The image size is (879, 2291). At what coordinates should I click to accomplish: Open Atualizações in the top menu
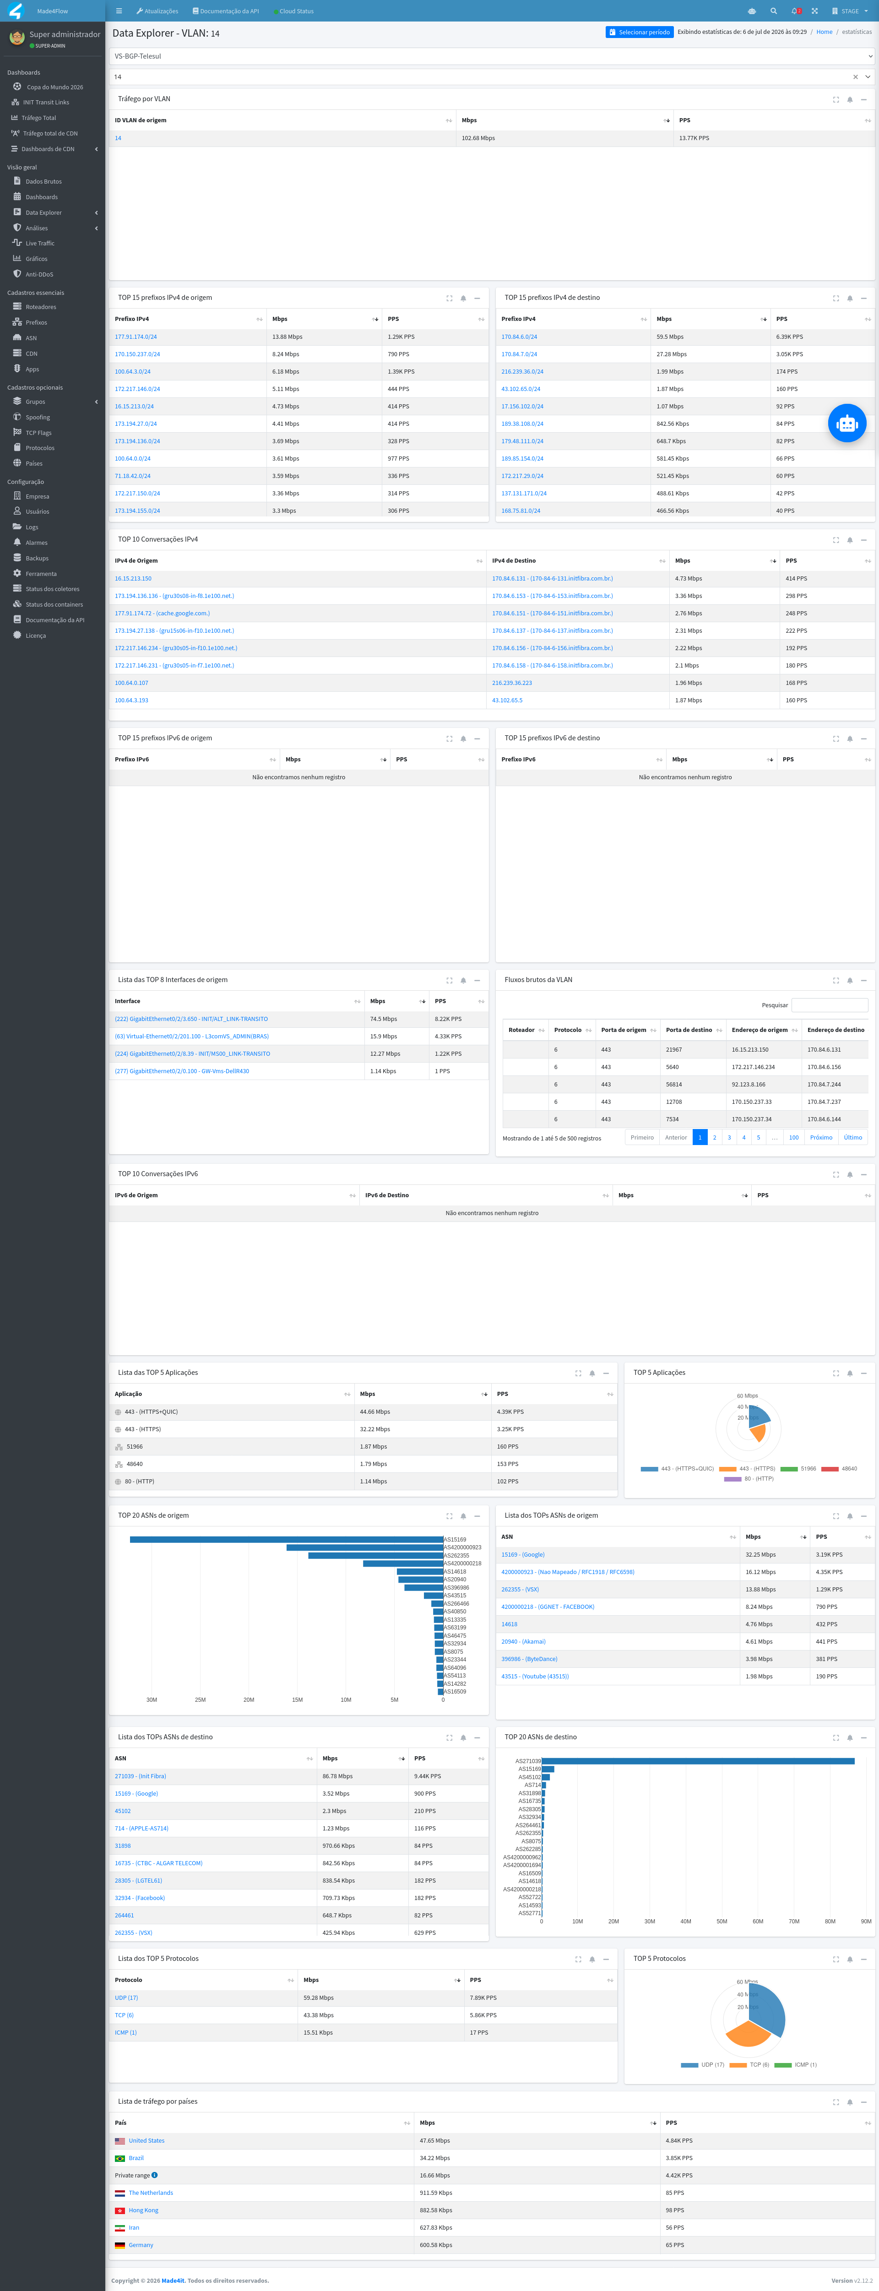tap(157, 11)
